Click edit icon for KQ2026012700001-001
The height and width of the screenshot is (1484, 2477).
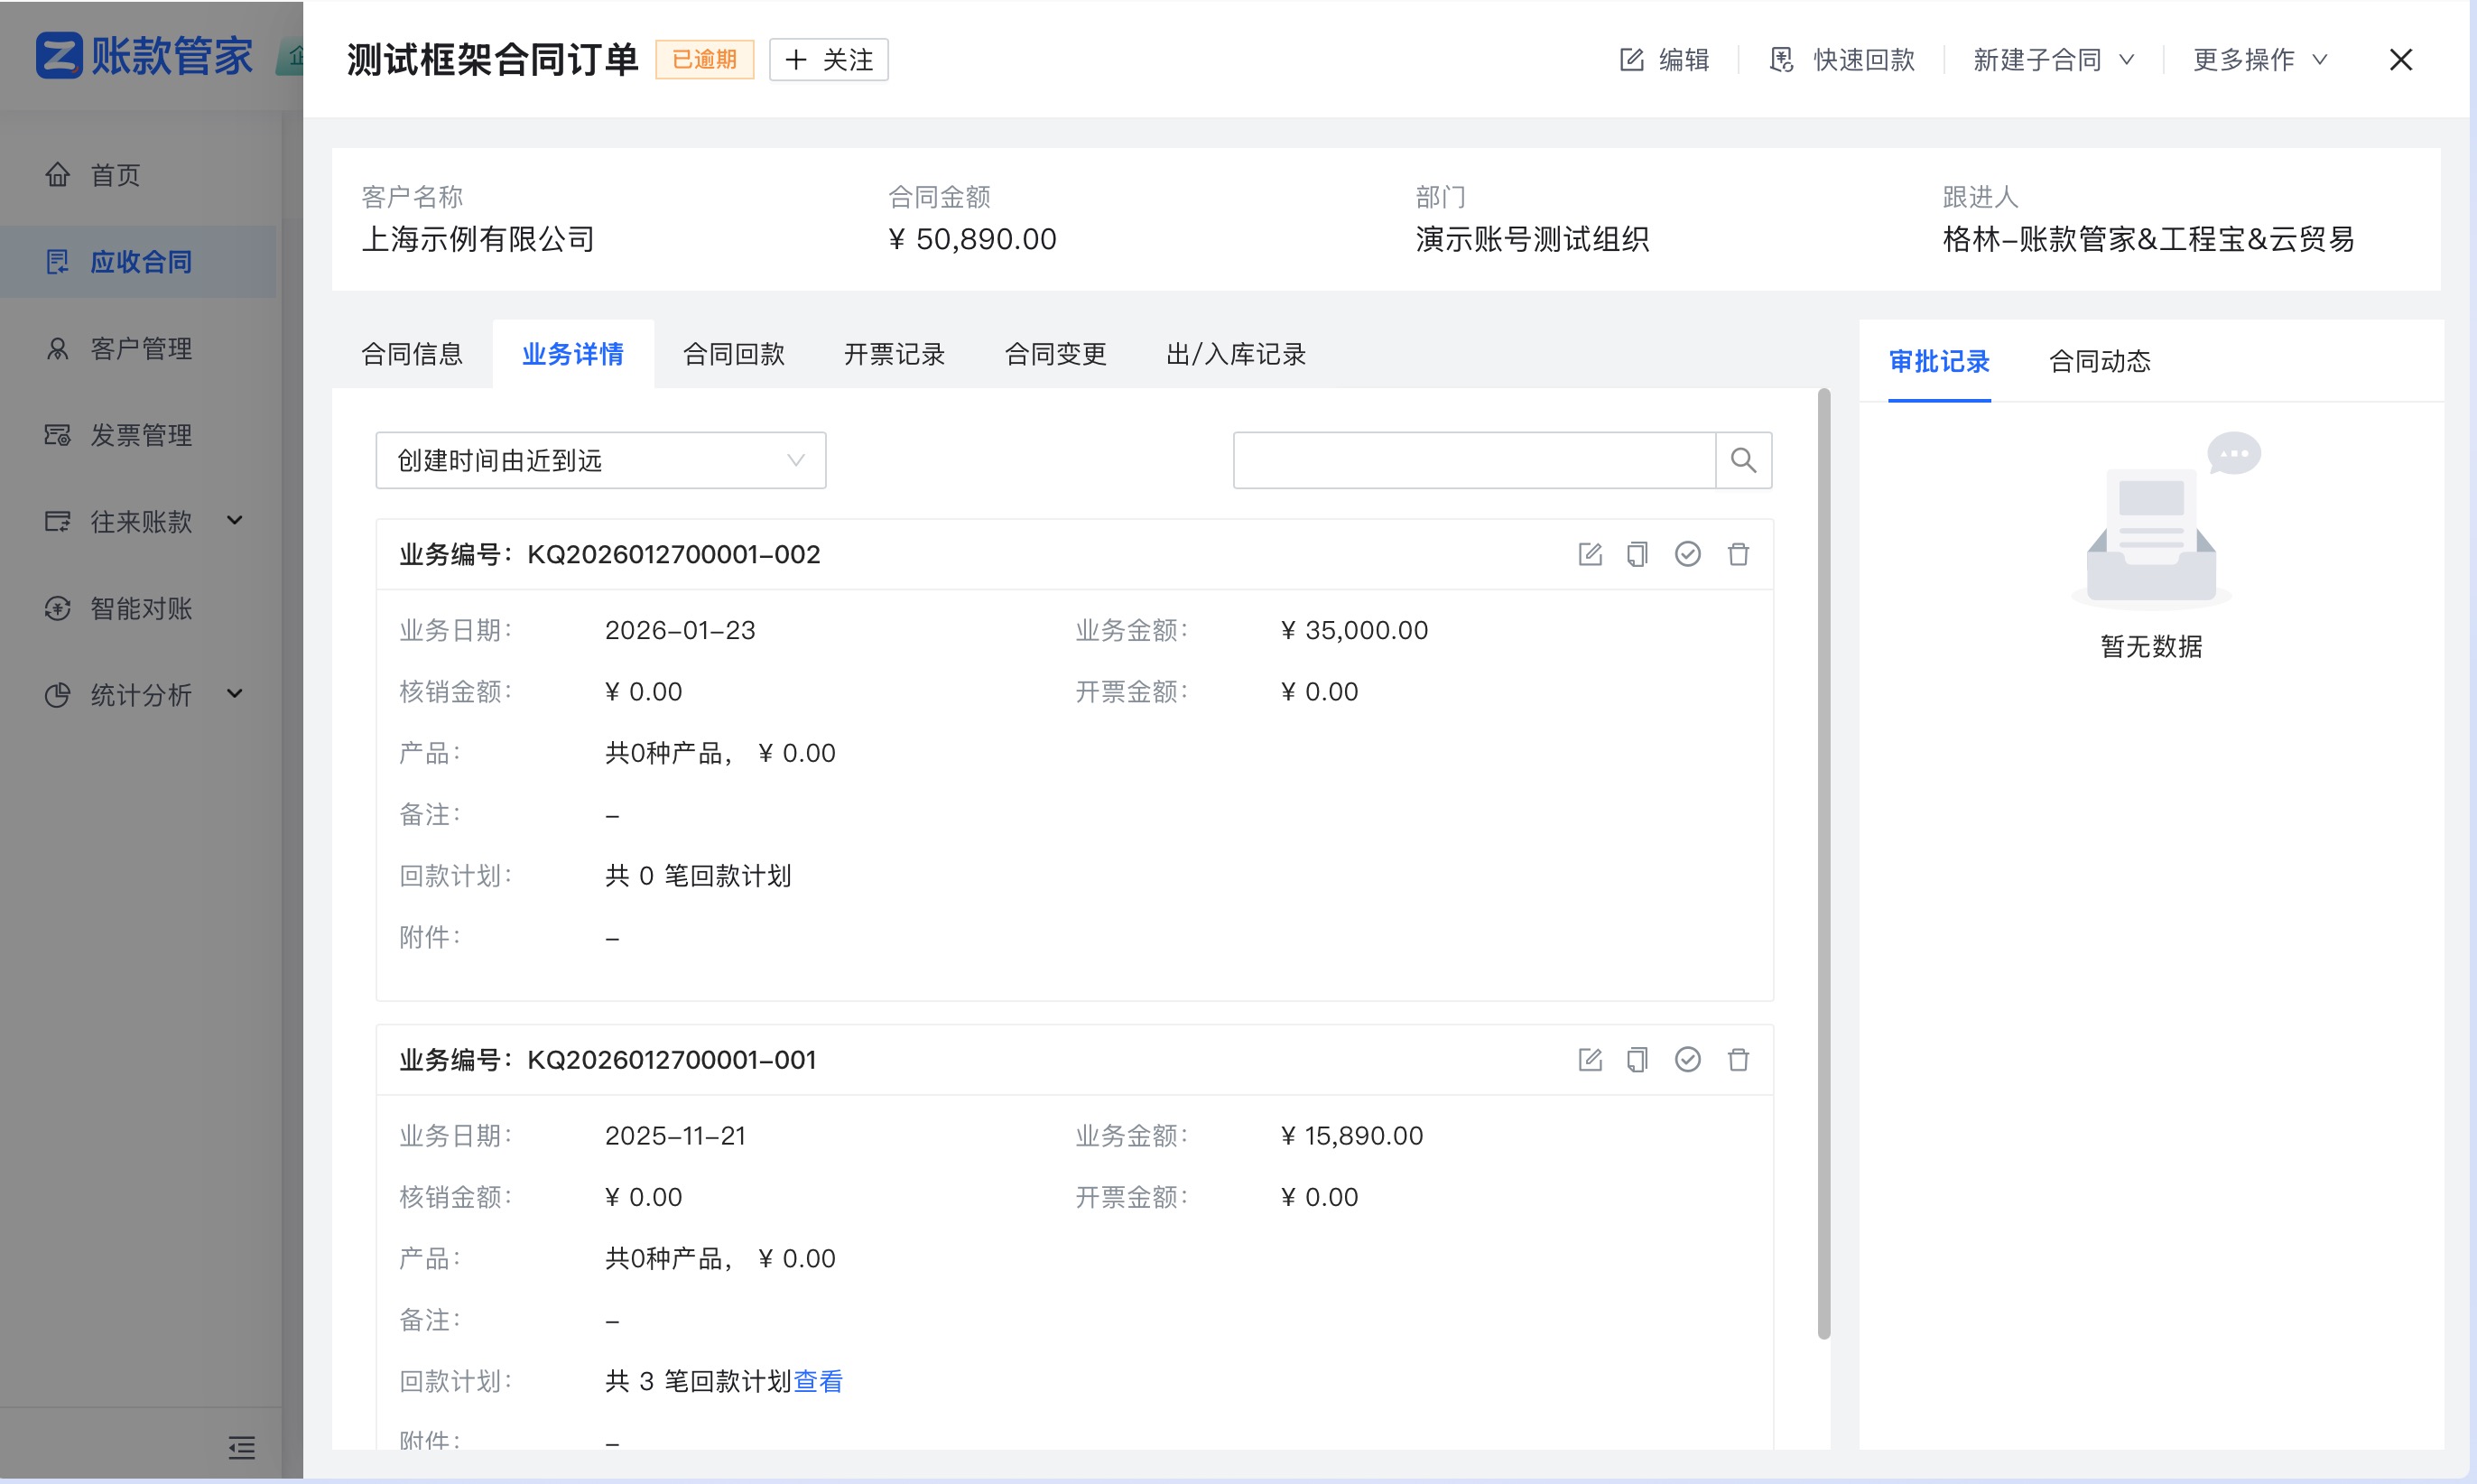coord(1589,1060)
